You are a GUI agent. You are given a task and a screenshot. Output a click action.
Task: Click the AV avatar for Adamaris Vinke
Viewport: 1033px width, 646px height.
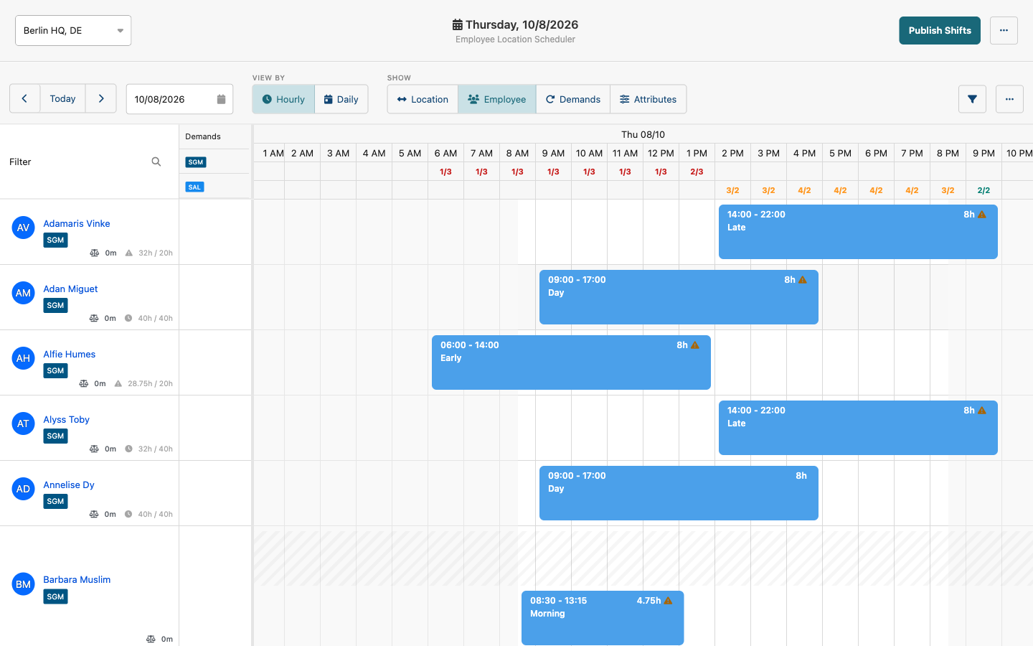tap(23, 228)
